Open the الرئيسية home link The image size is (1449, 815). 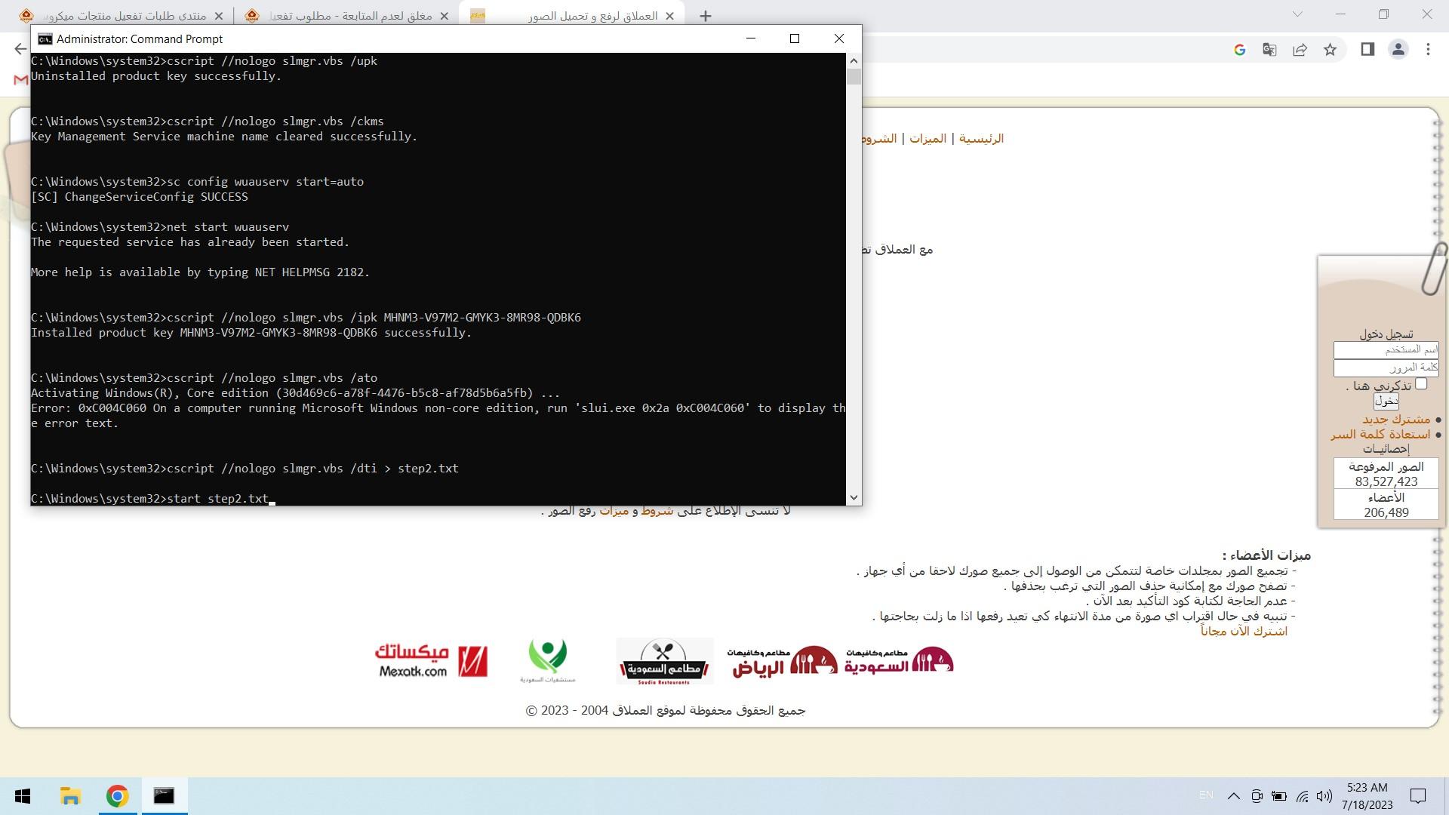pos(981,139)
